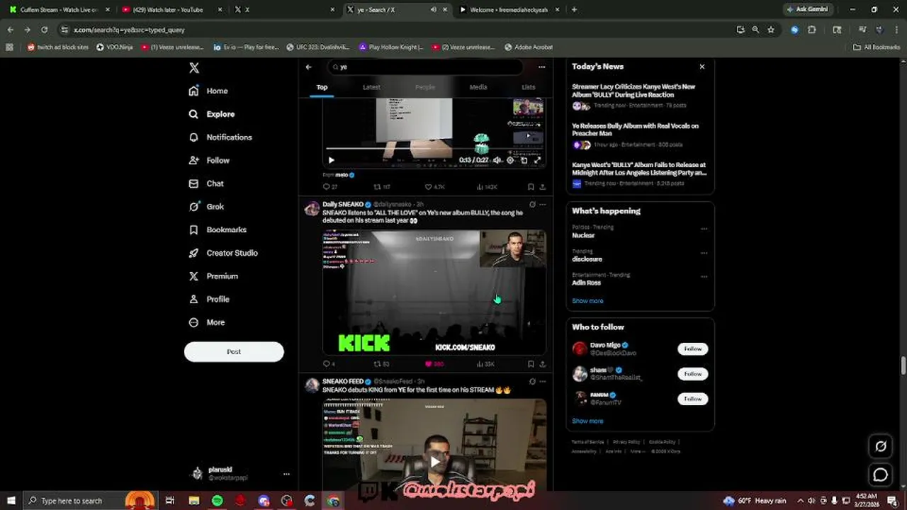Open Spotify from the taskbar

tap(217, 501)
